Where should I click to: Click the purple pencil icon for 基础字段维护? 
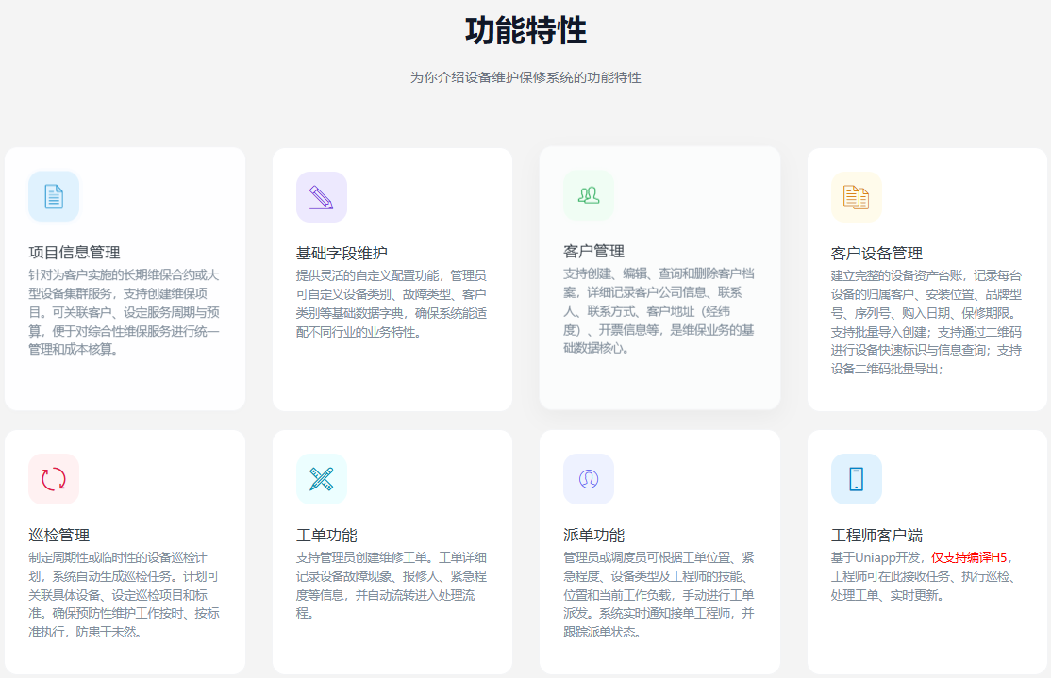click(x=322, y=197)
